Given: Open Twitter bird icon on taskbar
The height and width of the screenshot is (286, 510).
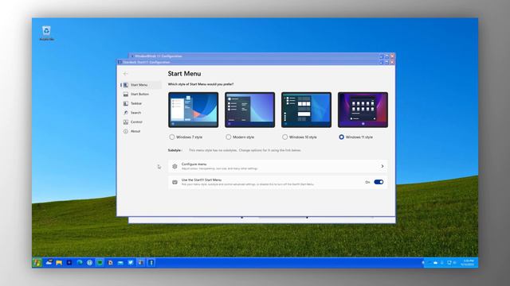Looking at the screenshot, I should point(131,262).
